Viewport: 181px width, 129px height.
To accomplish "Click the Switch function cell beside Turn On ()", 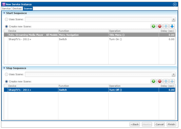I will click(83, 39).
